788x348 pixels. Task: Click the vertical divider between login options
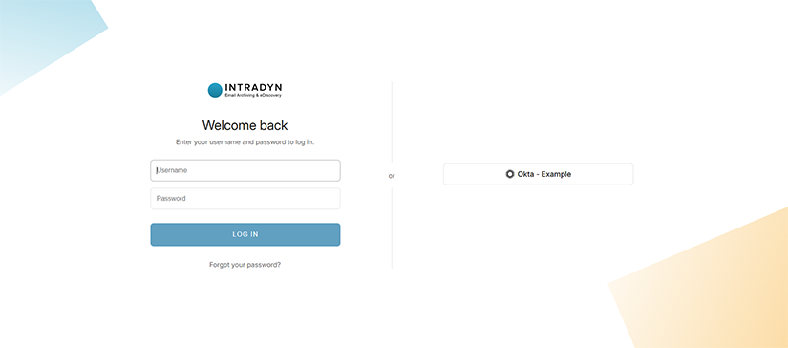point(392,126)
